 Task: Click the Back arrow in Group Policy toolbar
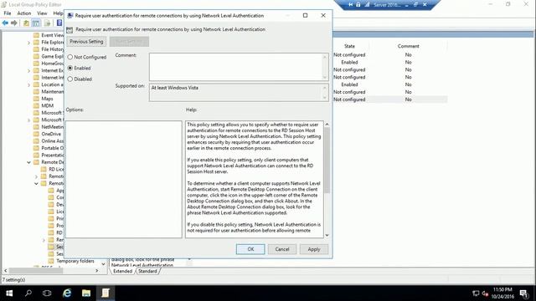(x=5, y=23)
